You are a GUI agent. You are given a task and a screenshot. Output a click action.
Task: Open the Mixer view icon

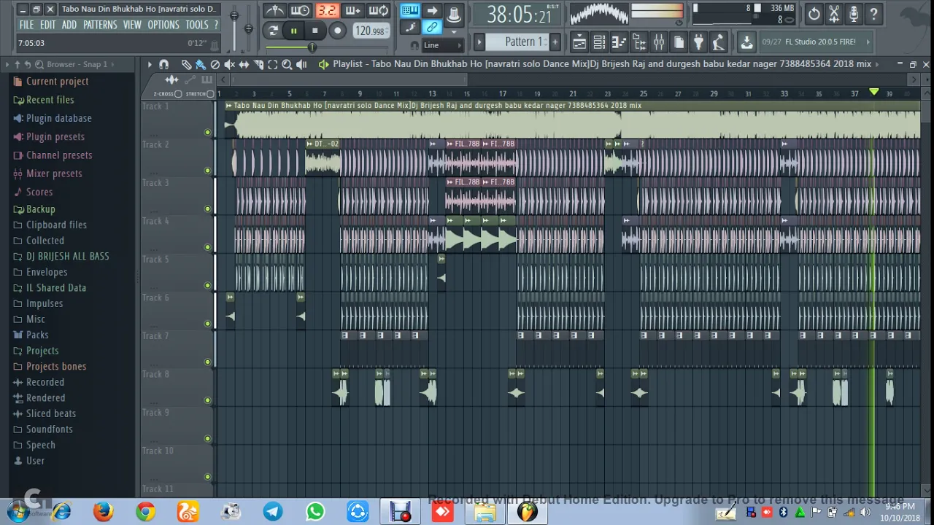tap(659, 42)
